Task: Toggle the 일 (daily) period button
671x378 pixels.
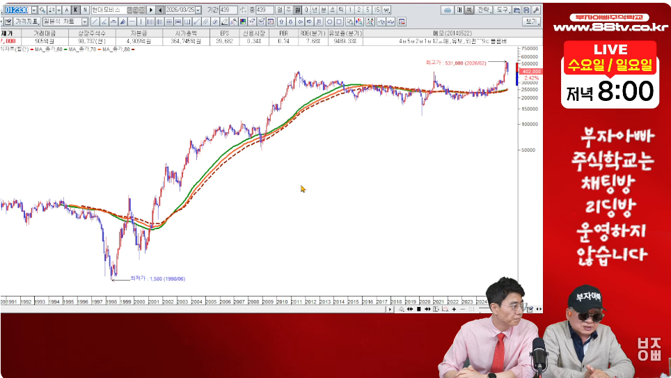Action: coord(297,10)
